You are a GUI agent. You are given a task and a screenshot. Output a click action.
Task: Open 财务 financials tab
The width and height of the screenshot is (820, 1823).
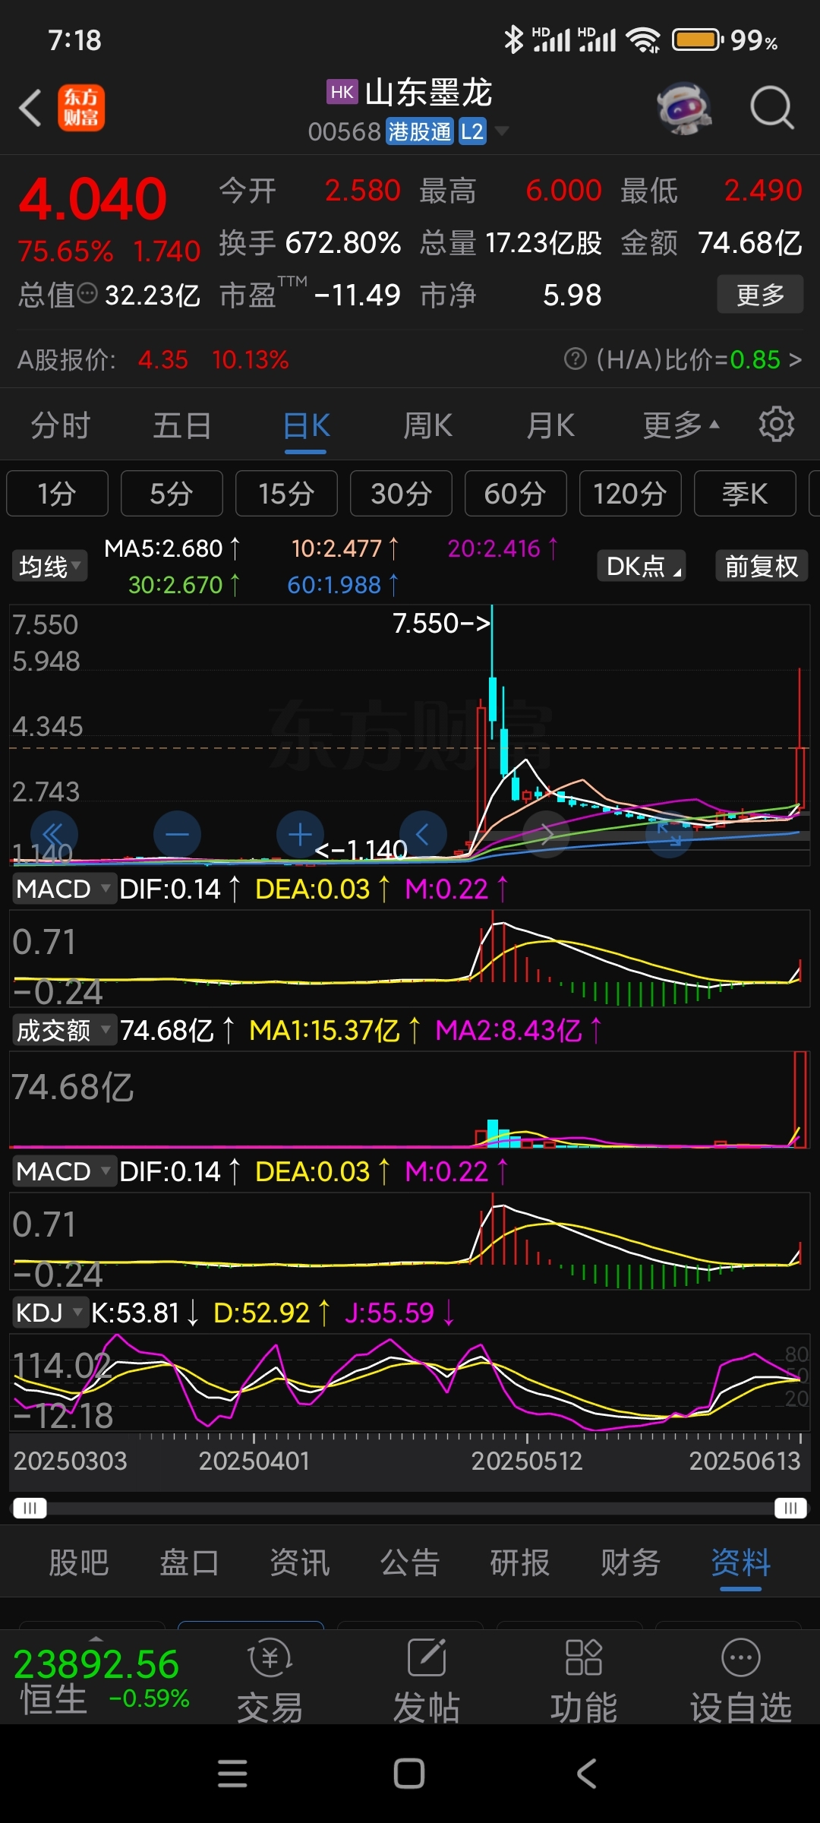pos(630,1562)
